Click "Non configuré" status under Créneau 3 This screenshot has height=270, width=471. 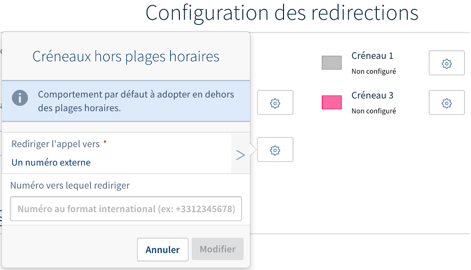coord(374,111)
